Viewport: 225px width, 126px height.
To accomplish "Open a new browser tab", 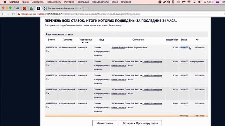I will click(86, 8).
